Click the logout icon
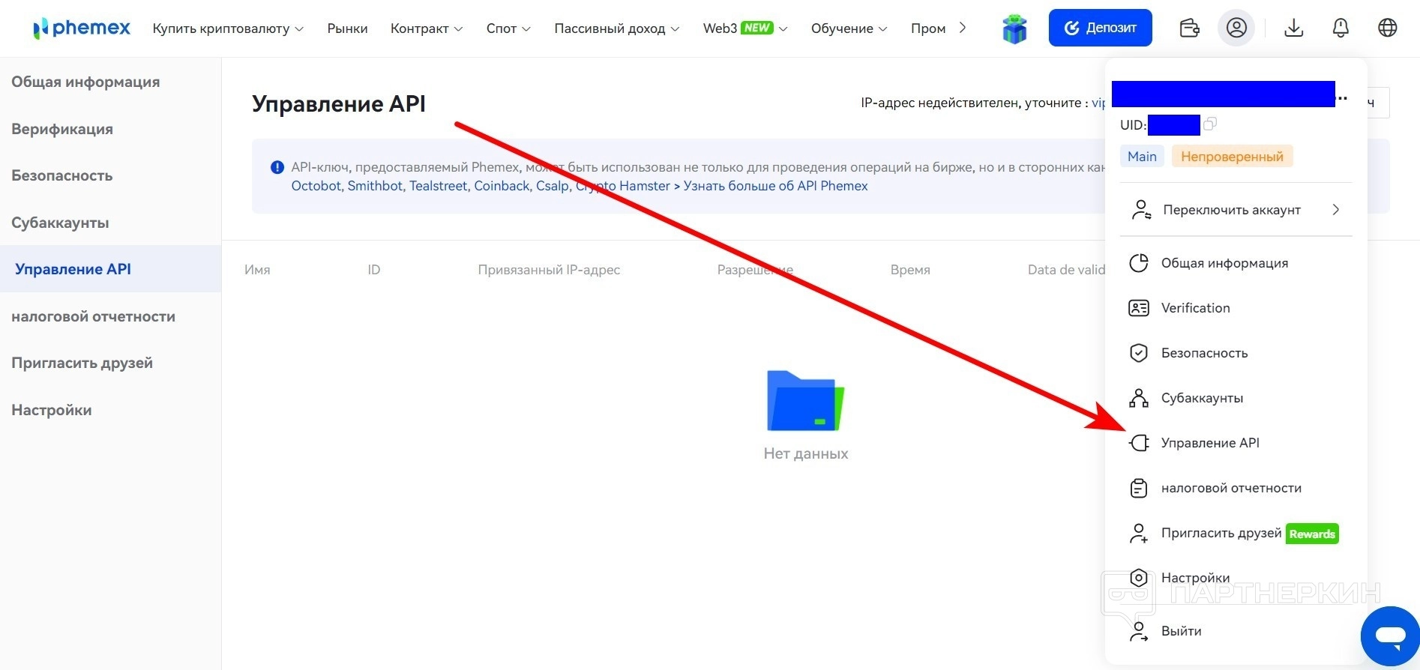The width and height of the screenshot is (1420, 670). [1139, 631]
